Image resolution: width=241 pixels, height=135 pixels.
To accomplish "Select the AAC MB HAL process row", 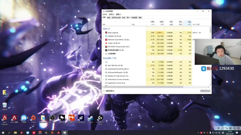I will click(147, 66).
